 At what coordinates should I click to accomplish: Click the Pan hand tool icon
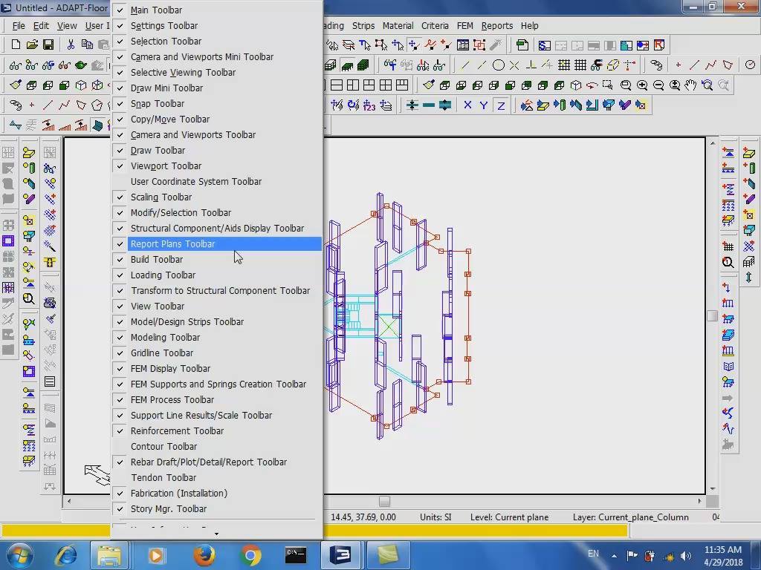coord(690,85)
